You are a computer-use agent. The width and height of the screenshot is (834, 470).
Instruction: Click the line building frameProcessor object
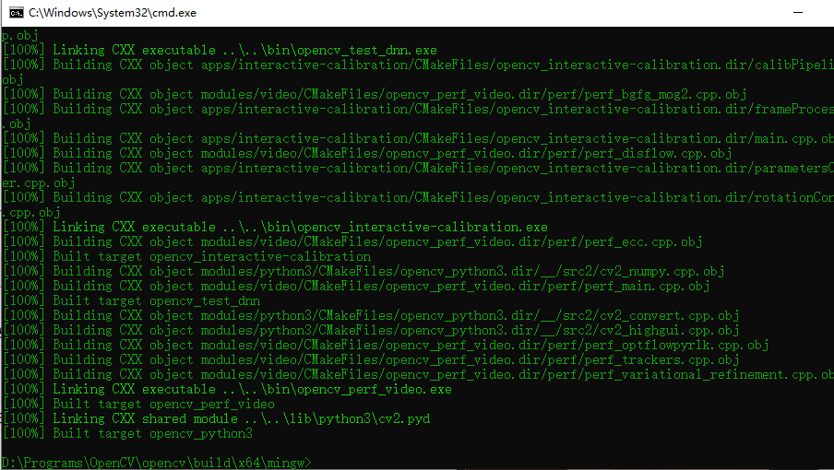(418, 109)
